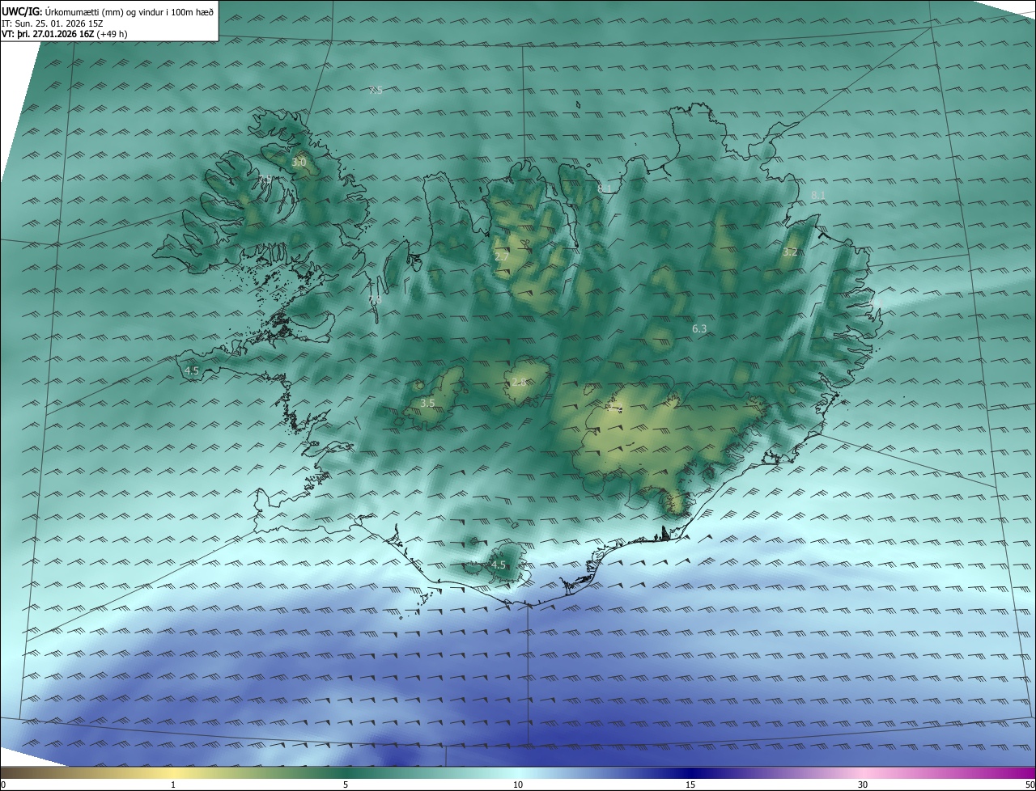Click the "30" tick on the colour scale
The width and height of the screenshot is (1036, 791).
pyautogui.click(x=863, y=785)
